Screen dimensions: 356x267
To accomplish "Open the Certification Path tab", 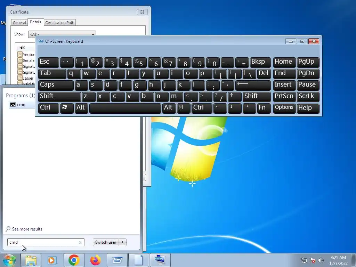I will point(60,23).
